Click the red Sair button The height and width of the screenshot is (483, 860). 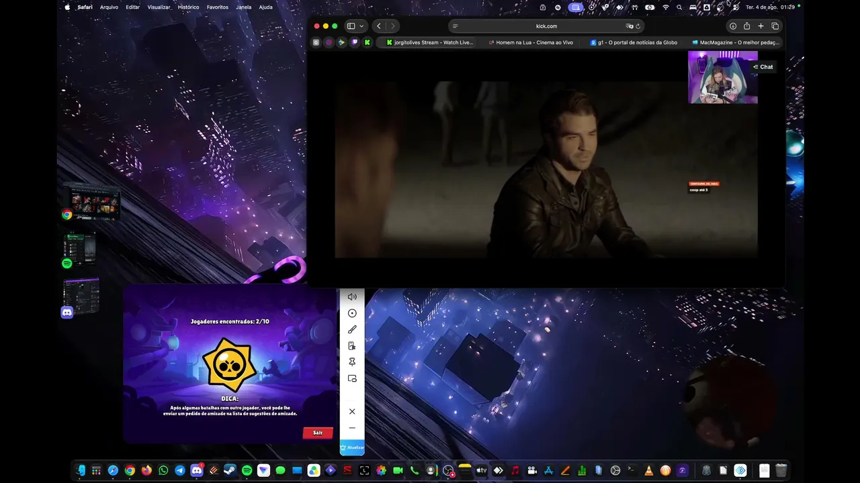click(318, 433)
